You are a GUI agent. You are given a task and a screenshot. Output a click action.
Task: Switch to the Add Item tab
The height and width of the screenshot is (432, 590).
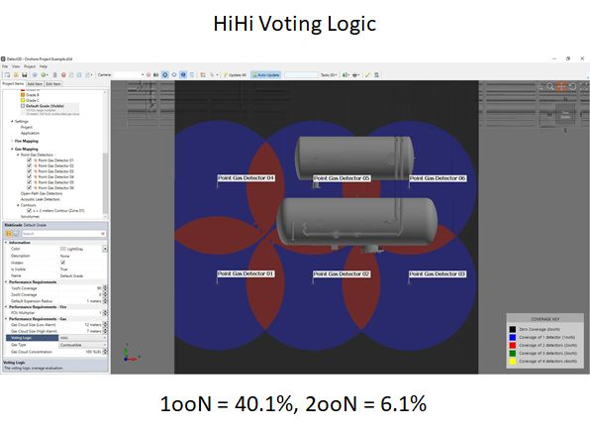tap(35, 84)
